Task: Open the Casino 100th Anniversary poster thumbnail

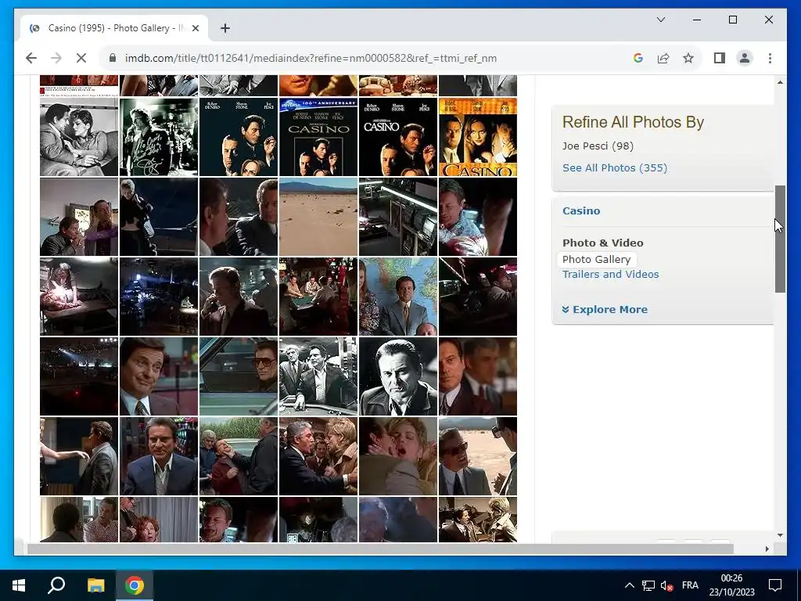Action: click(x=318, y=137)
